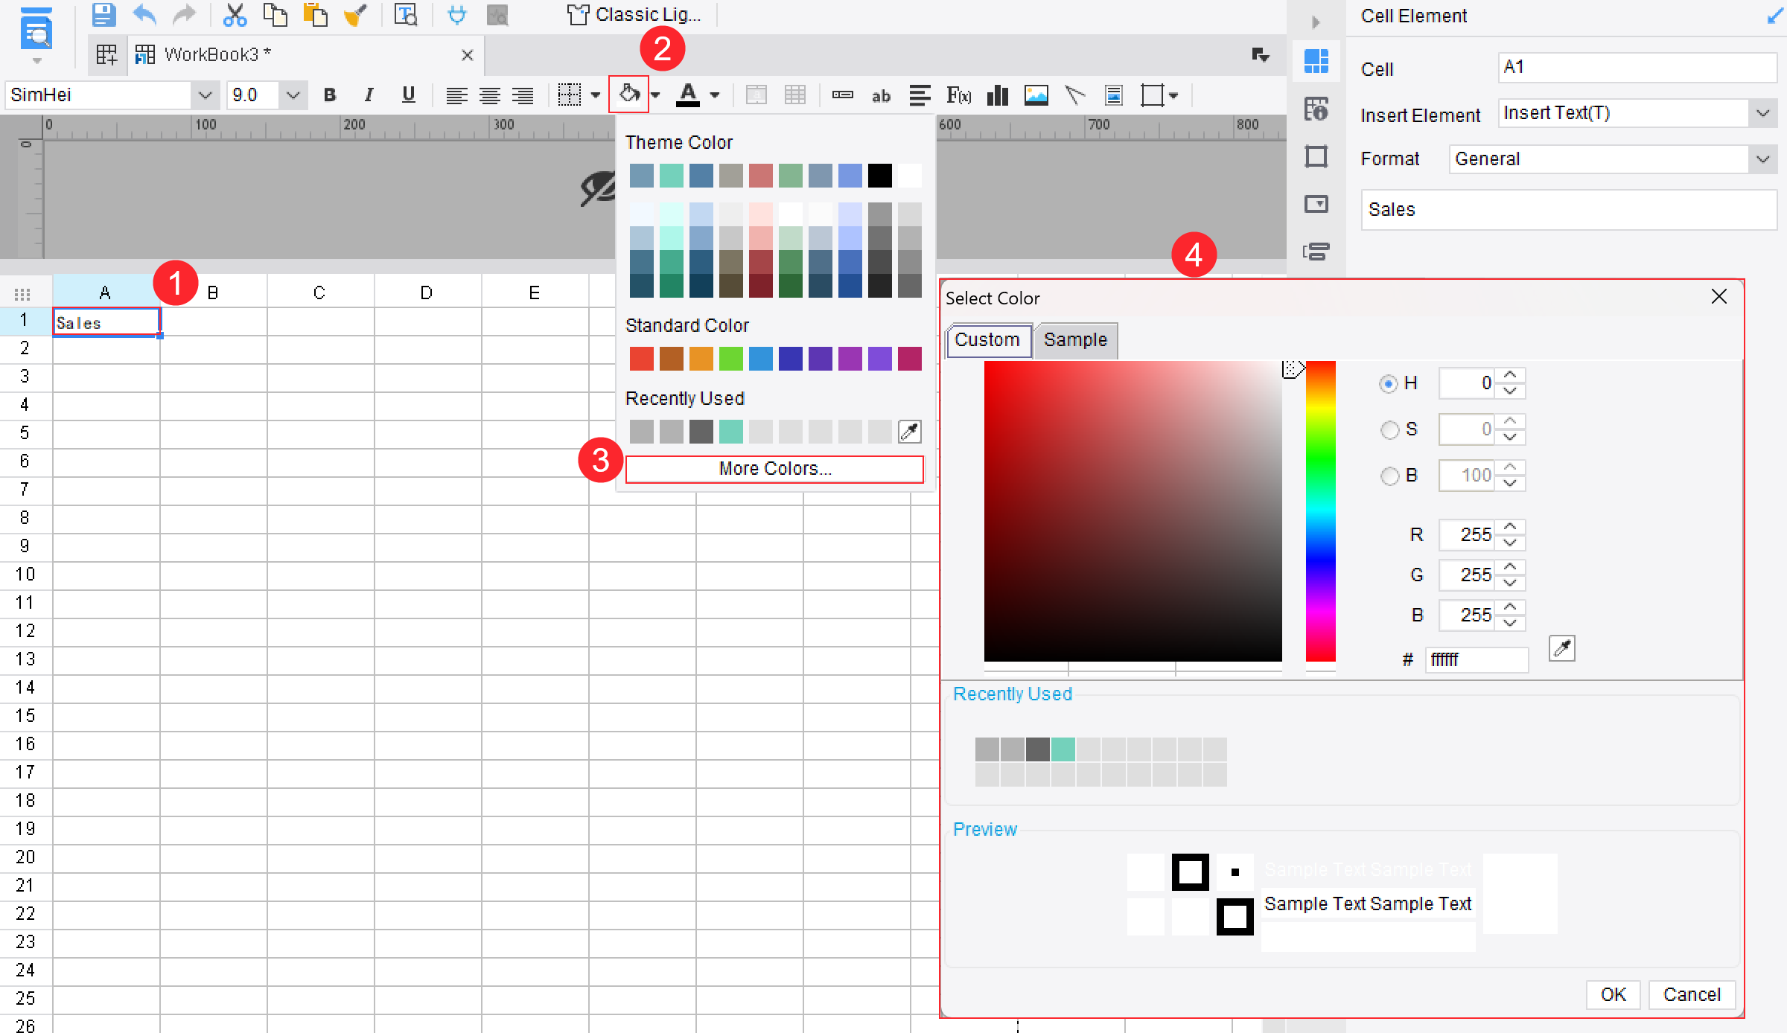The width and height of the screenshot is (1787, 1033).
Task: Click the Sales text area in panel
Action: coord(1568,210)
